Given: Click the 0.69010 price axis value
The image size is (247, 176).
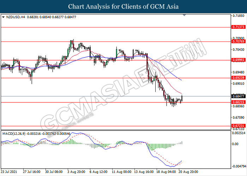Looking at the screenshot, I should pos(239,84).
